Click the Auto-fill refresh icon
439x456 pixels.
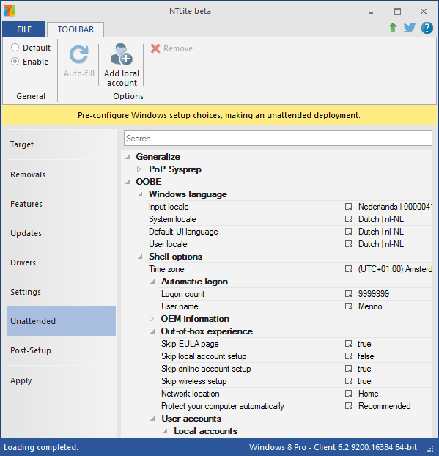coord(79,55)
